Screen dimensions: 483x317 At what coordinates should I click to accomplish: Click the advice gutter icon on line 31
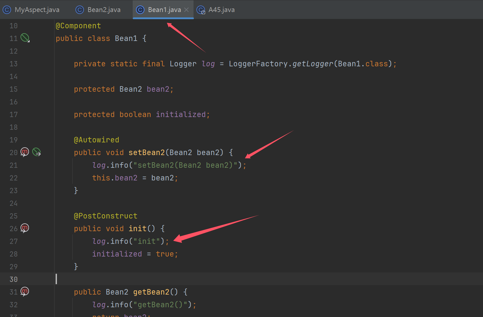click(25, 291)
